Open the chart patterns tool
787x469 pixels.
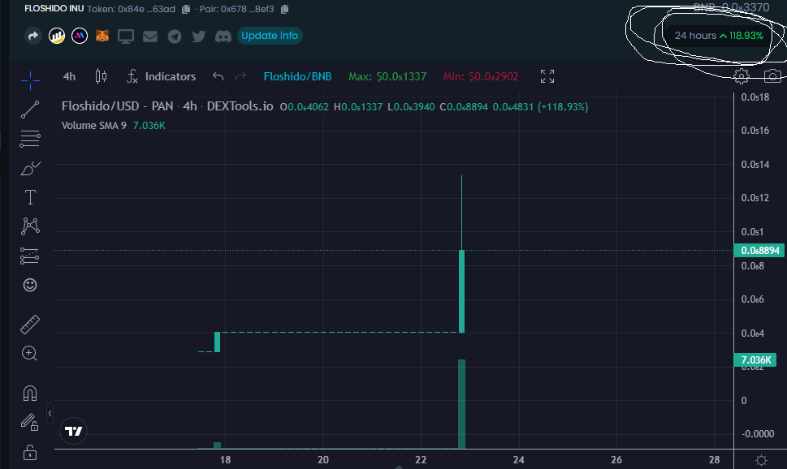pyautogui.click(x=30, y=226)
